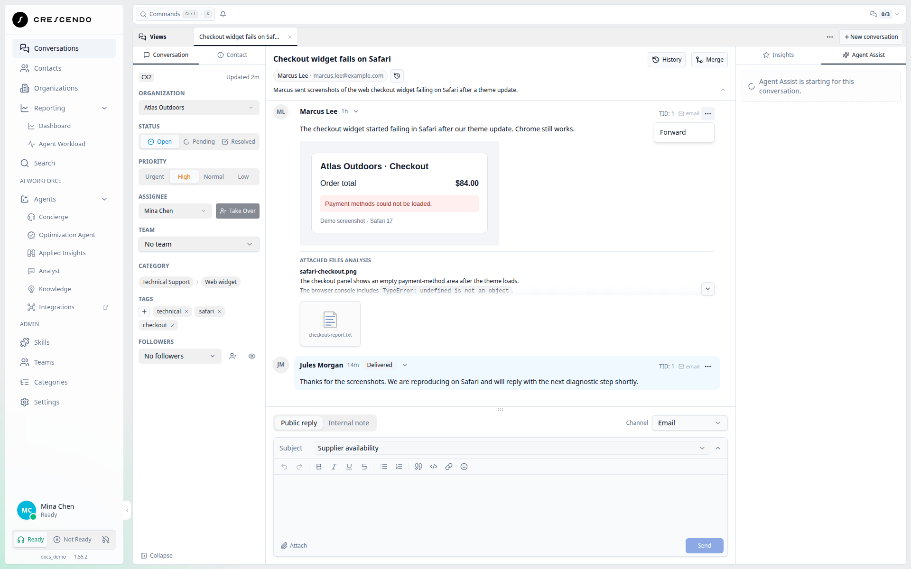
Task: Set priority to Low
Action: (x=243, y=177)
